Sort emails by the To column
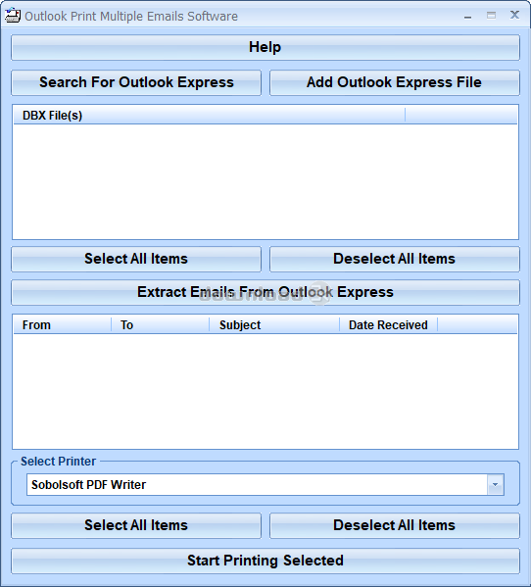Screen dimensions: 531x587 [160, 325]
